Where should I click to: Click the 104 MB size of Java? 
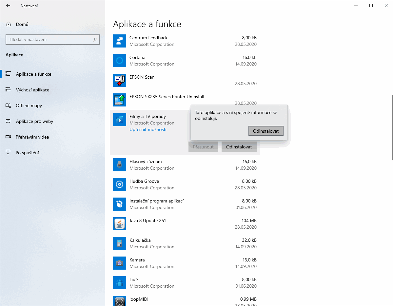pyautogui.click(x=249, y=220)
